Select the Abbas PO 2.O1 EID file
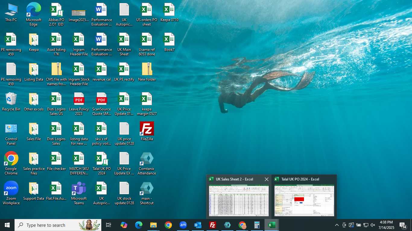This screenshot has width=412, height=231. coord(56,14)
